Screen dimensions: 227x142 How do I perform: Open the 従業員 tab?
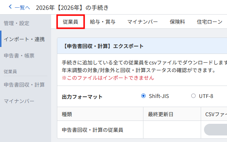coord(70,22)
